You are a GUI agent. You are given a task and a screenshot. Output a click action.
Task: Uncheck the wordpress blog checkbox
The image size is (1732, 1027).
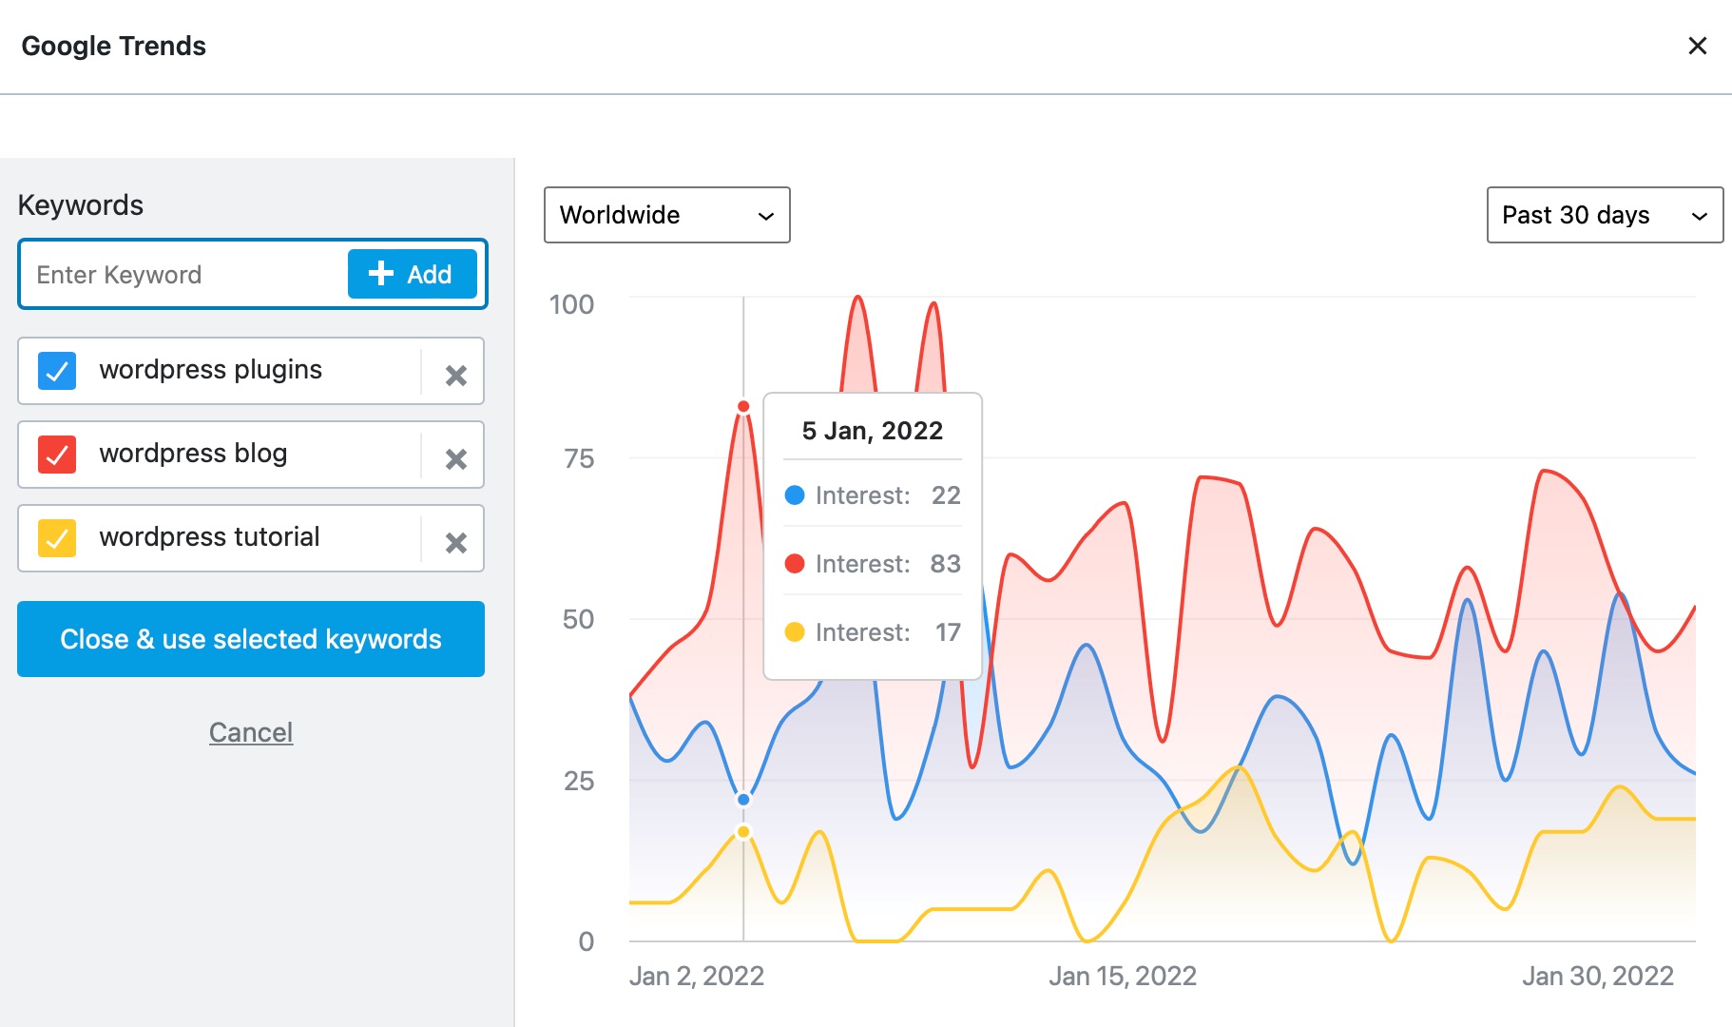(x=57, y=455)
